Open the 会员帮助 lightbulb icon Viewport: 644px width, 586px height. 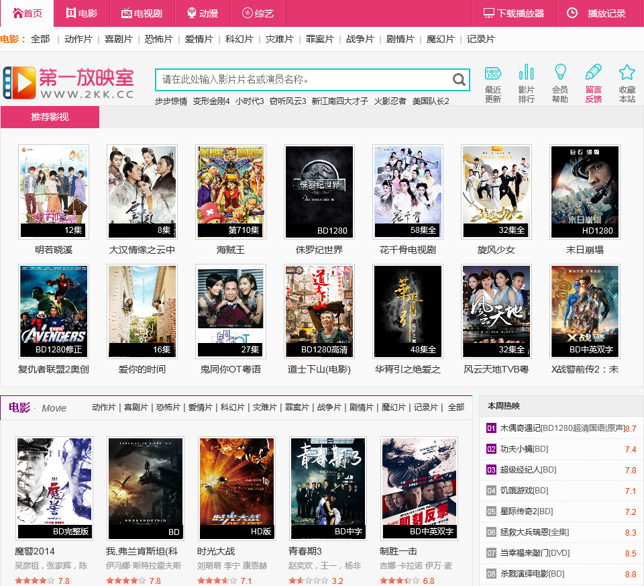560,72
